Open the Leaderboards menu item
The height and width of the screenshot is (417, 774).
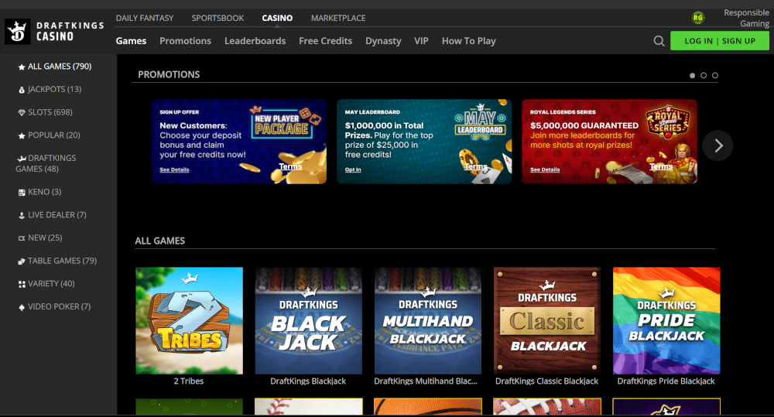(x=255, y=41)
